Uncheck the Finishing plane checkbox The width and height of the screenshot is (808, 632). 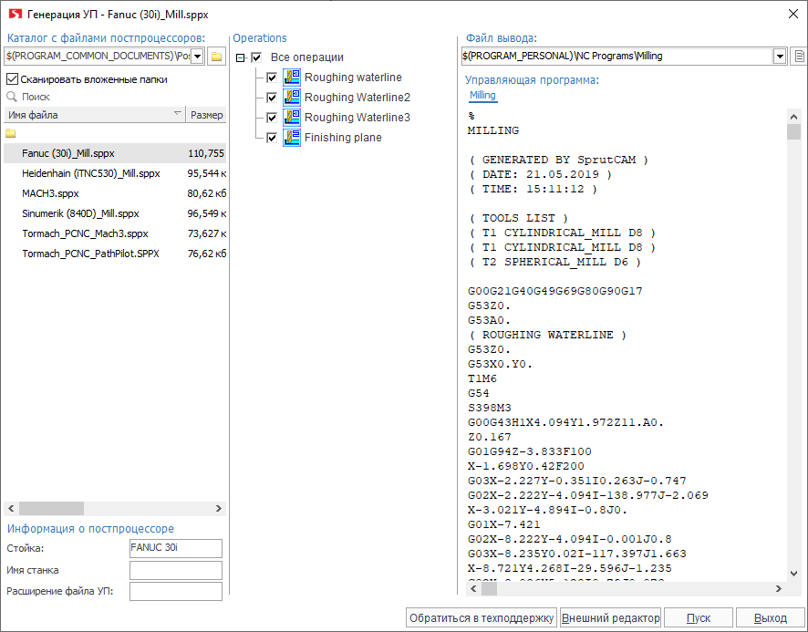pyautogui.click(x=272, y=138)
